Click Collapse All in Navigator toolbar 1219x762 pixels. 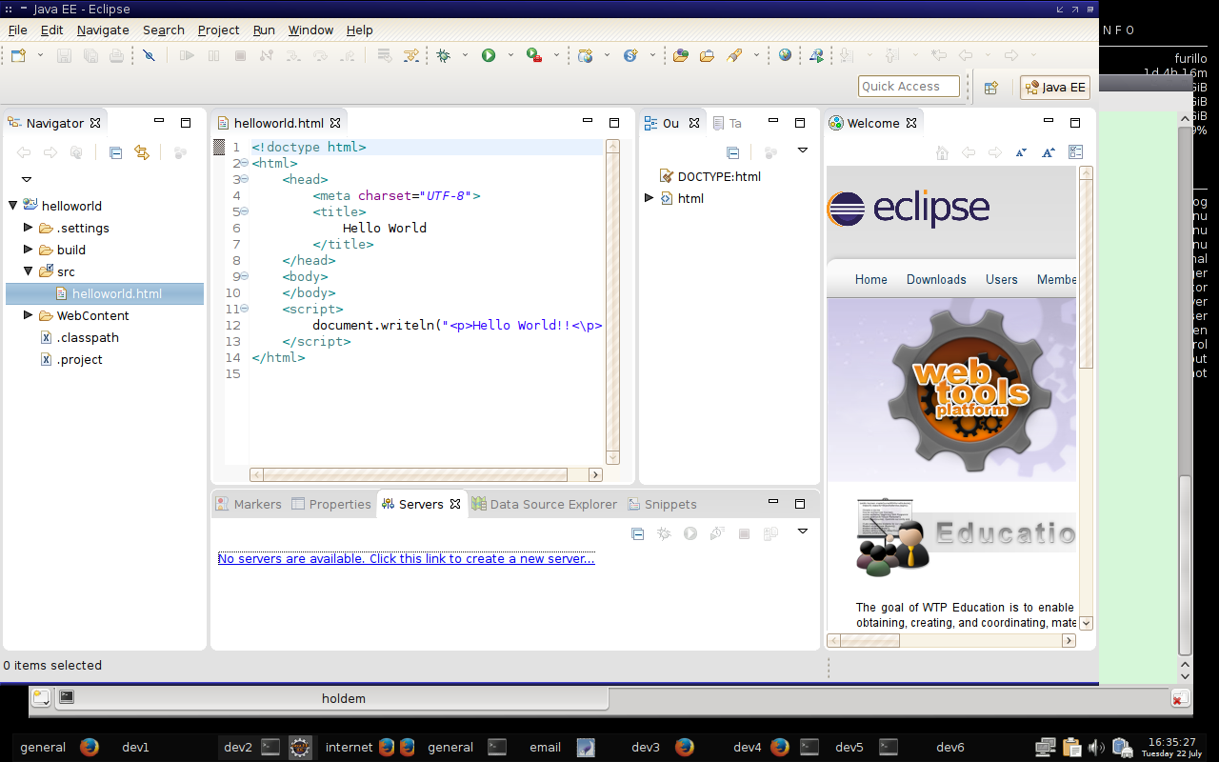(x=115, y=152)
